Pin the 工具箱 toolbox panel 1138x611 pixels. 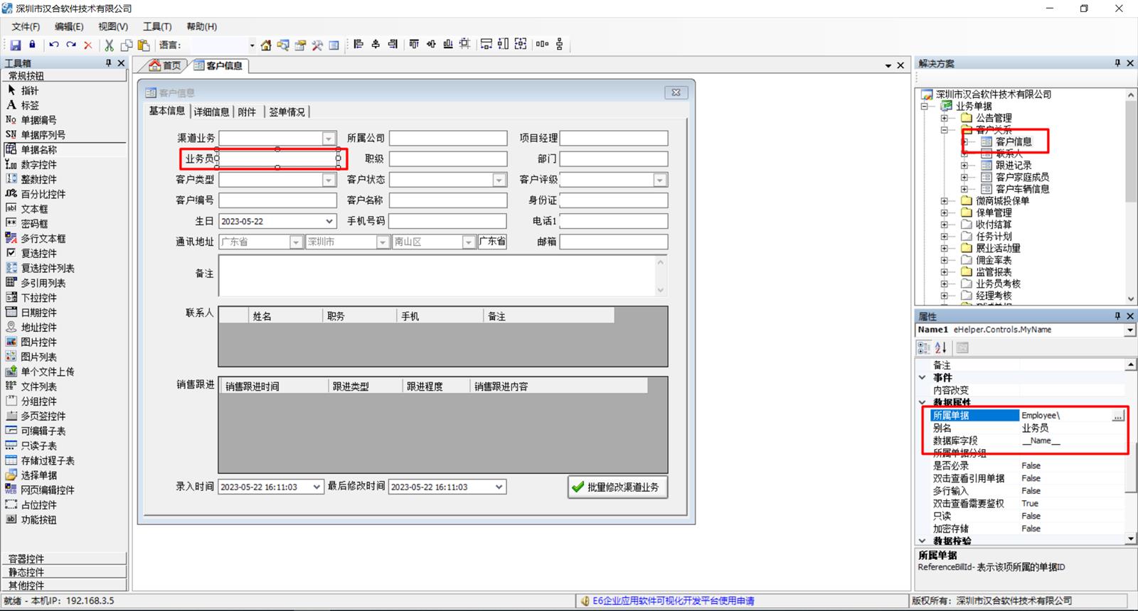pyautogui.click(x=109, y=63)
